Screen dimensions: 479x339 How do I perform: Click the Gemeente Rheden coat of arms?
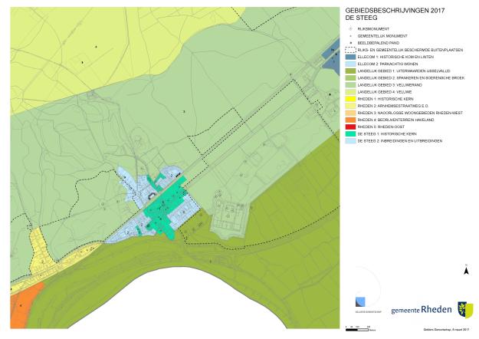point(464,308)
